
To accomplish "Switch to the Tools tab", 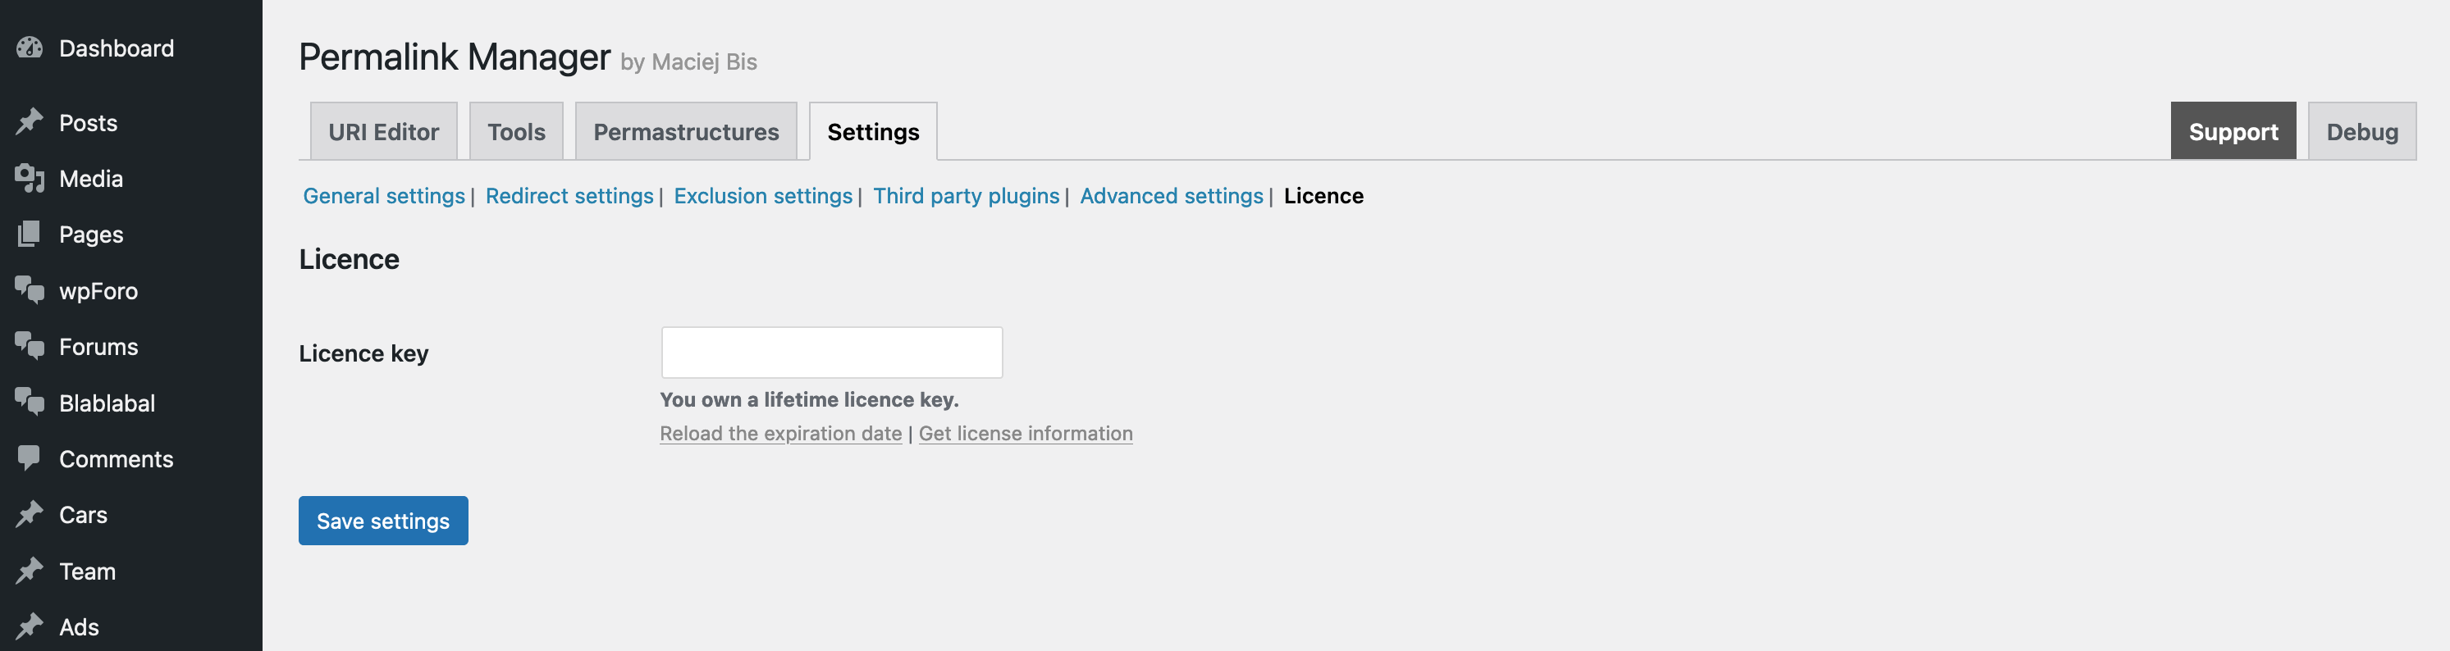I will tap(516, 132).
